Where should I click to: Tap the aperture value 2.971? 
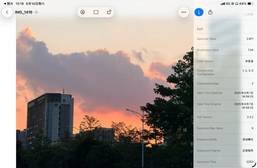[250, 39]
